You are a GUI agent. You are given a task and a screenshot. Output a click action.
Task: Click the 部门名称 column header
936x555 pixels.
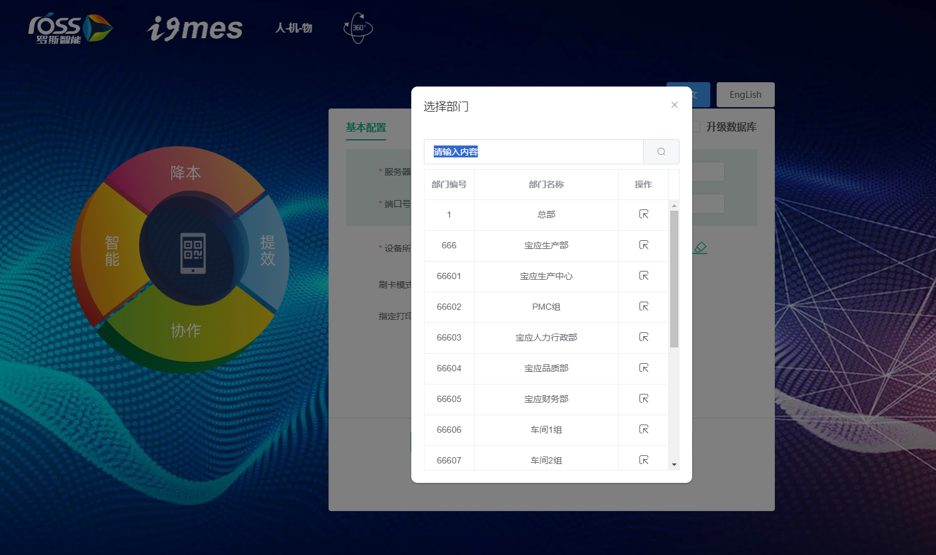[x=546, y=184]
